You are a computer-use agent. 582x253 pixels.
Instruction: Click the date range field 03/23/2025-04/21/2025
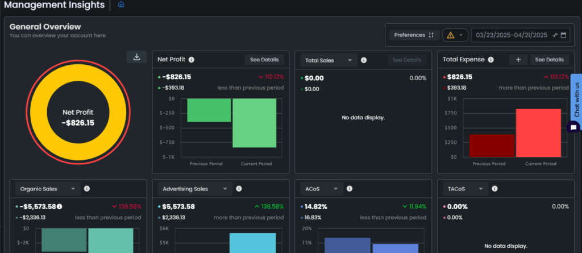pyautogui.click(x=521, y=35)
